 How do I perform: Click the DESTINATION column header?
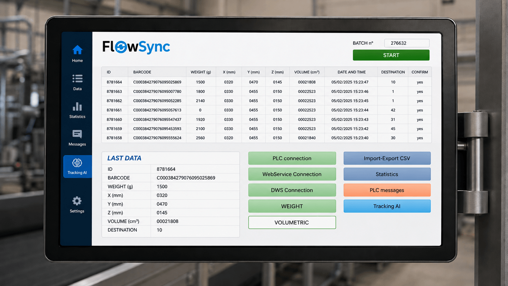(x=393, y=72)
